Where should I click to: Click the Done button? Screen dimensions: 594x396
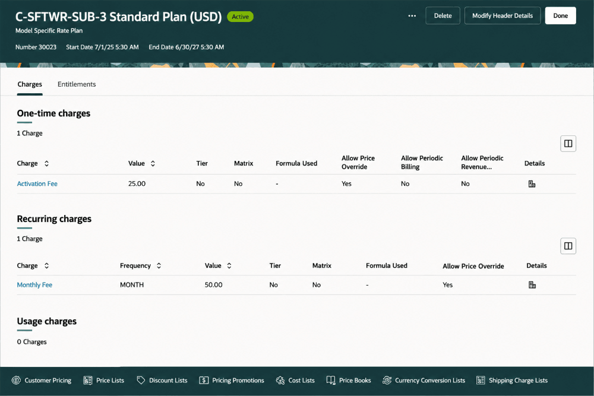click(x=560, y=15)
